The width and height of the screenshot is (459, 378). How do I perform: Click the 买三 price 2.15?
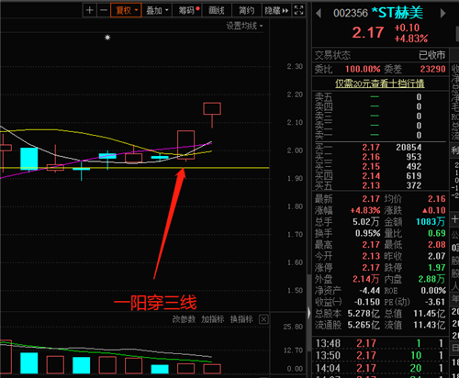pyautogui.click(x=371, y=166)
